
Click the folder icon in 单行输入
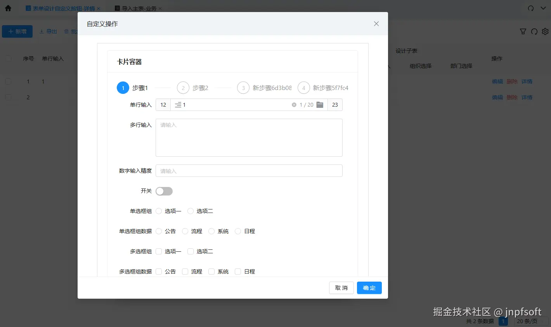[x=320, y=105]
